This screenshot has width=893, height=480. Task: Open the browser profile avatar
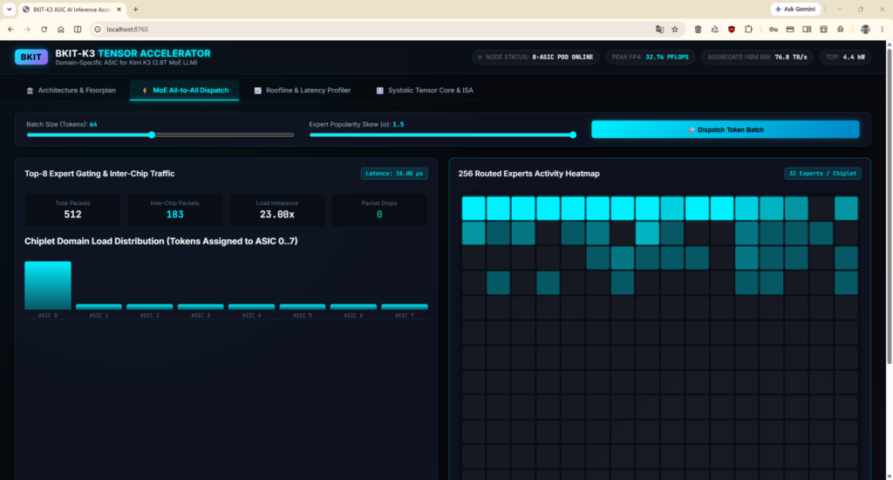tap(865, 29)
